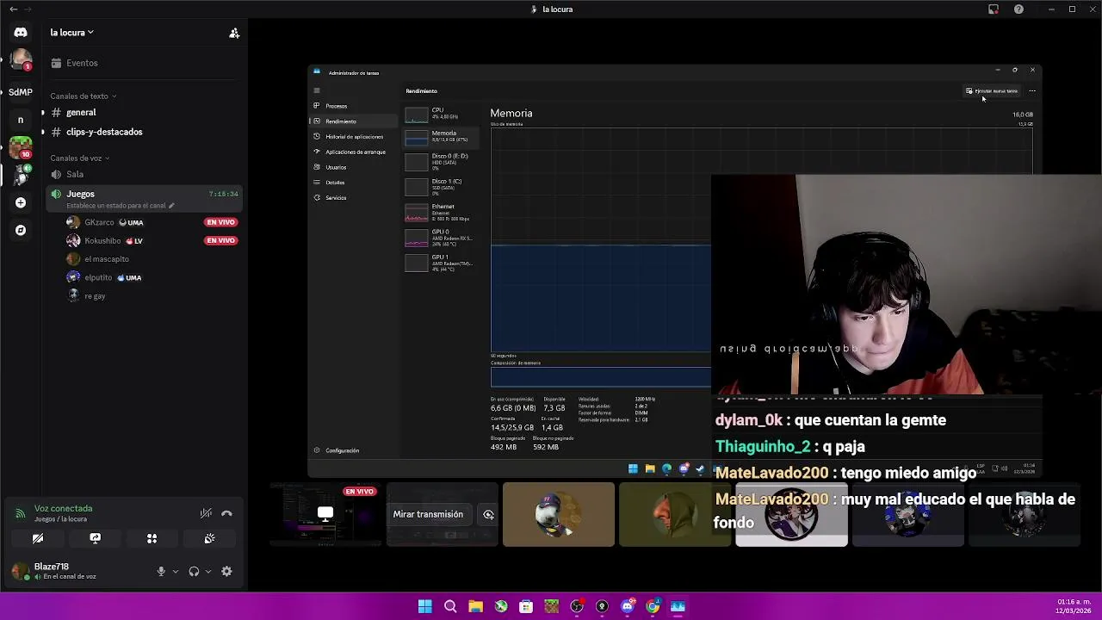Click invite people icon beside la locura

[234, 33]
